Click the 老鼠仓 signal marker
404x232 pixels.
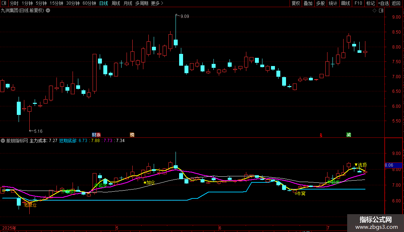[30, 205]
